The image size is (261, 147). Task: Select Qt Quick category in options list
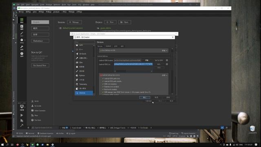pyautogui.click(x=84, y=54)
